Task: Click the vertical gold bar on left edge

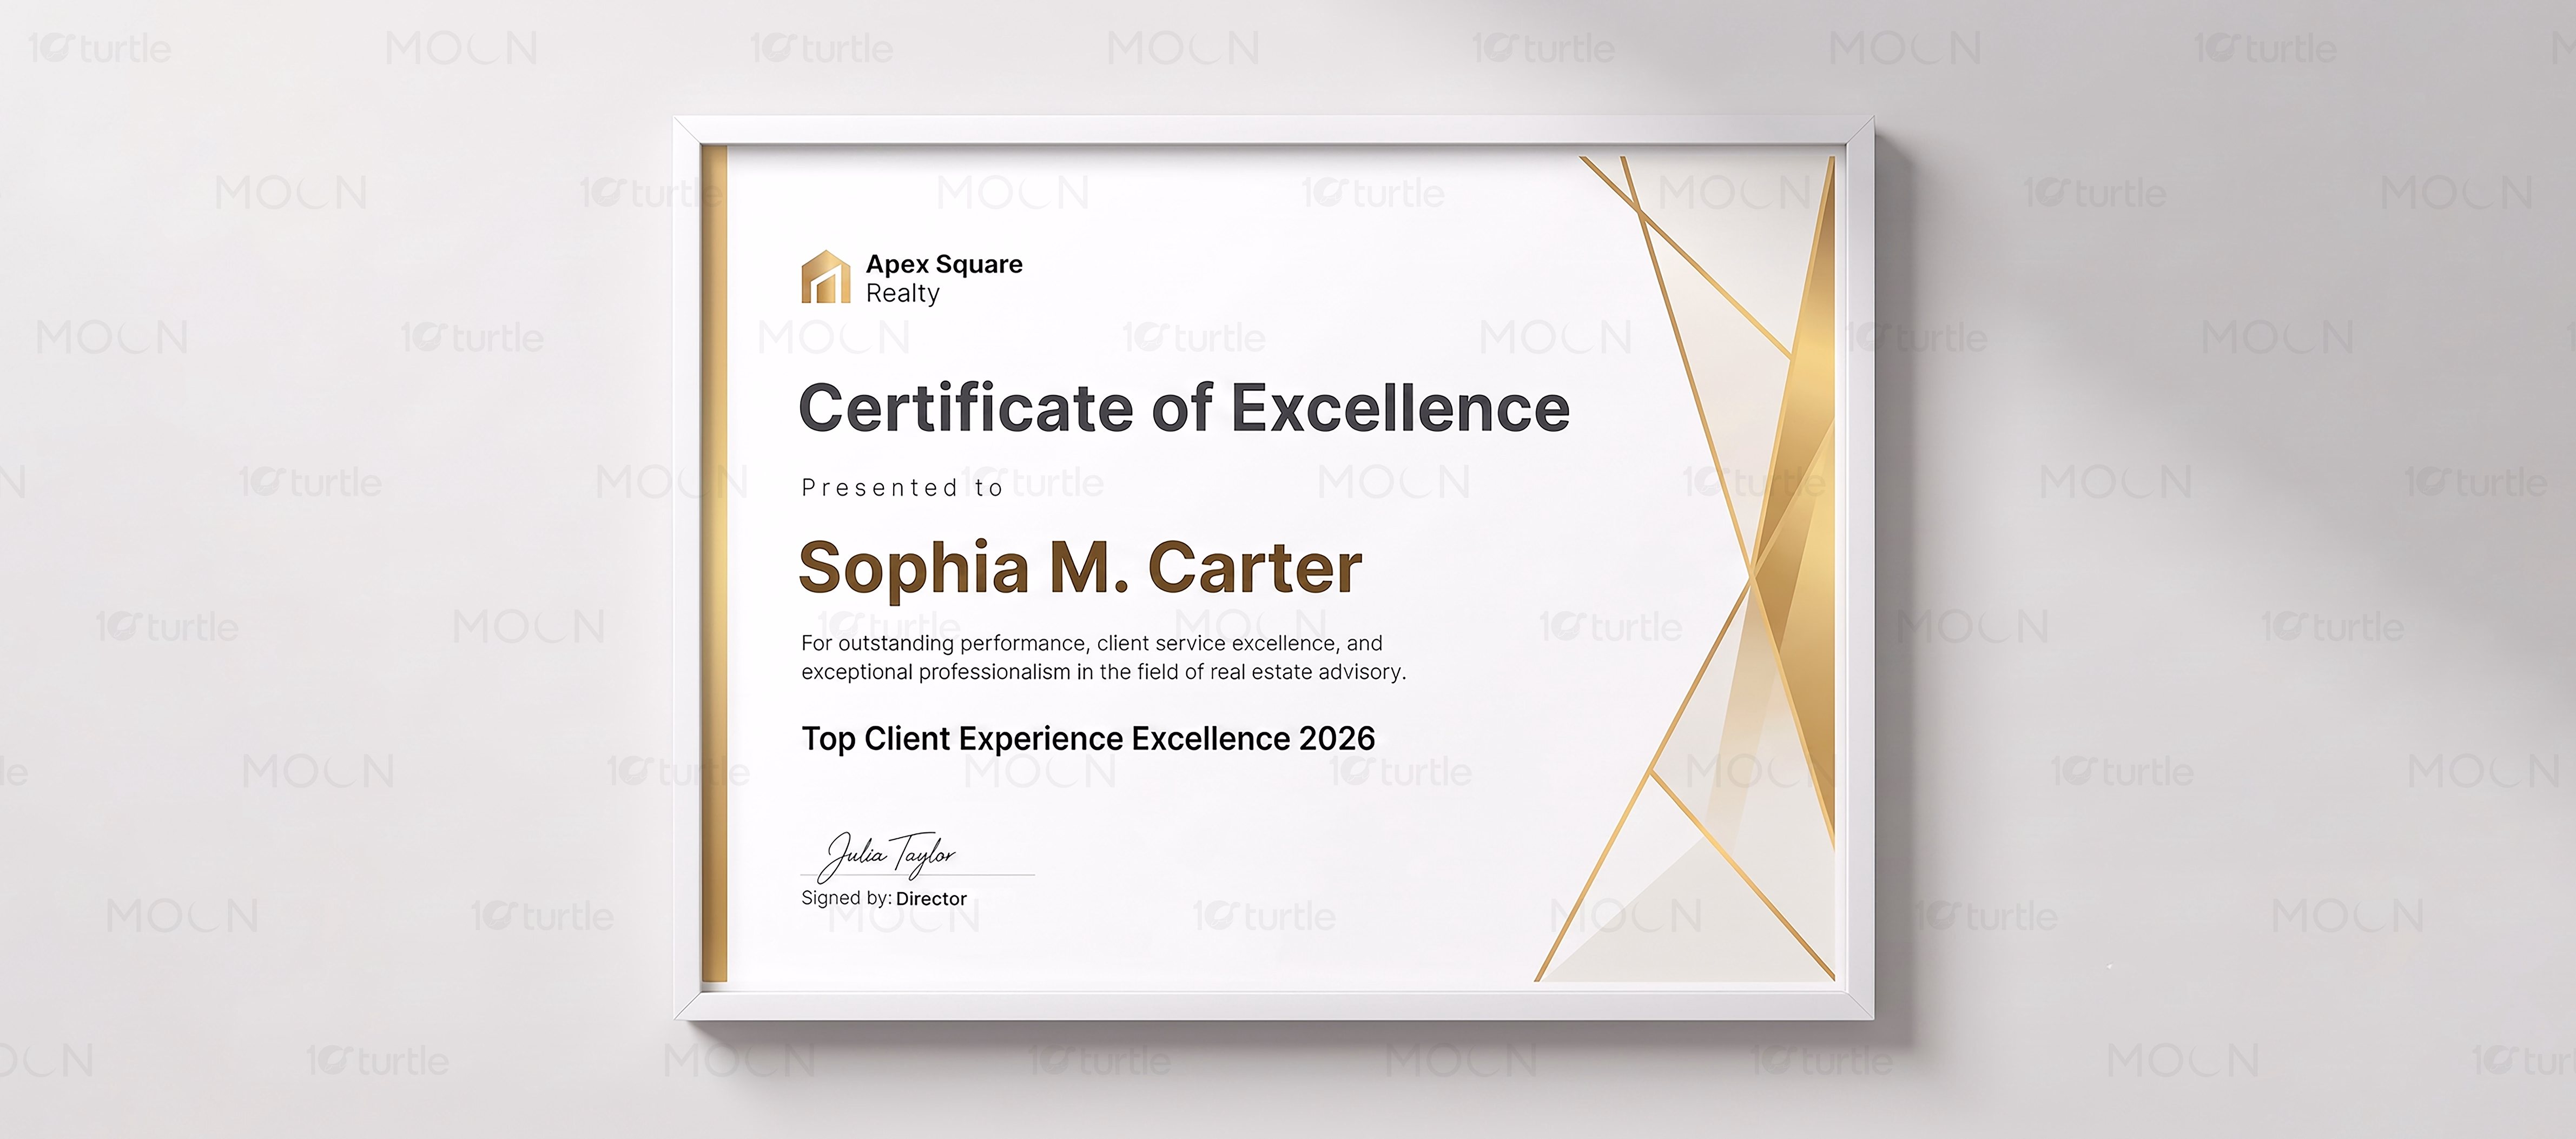Action: (x=714, y=564)
